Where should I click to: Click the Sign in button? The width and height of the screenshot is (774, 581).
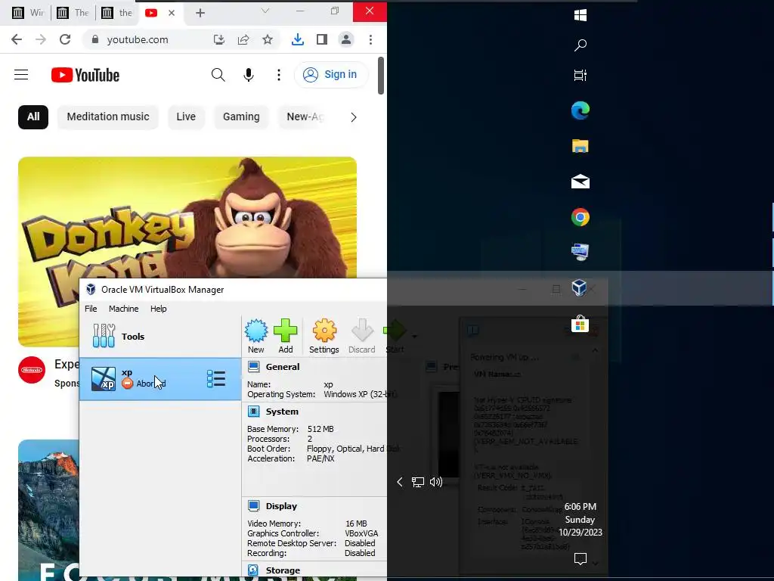pyautogui.click(x=331, y=75)
